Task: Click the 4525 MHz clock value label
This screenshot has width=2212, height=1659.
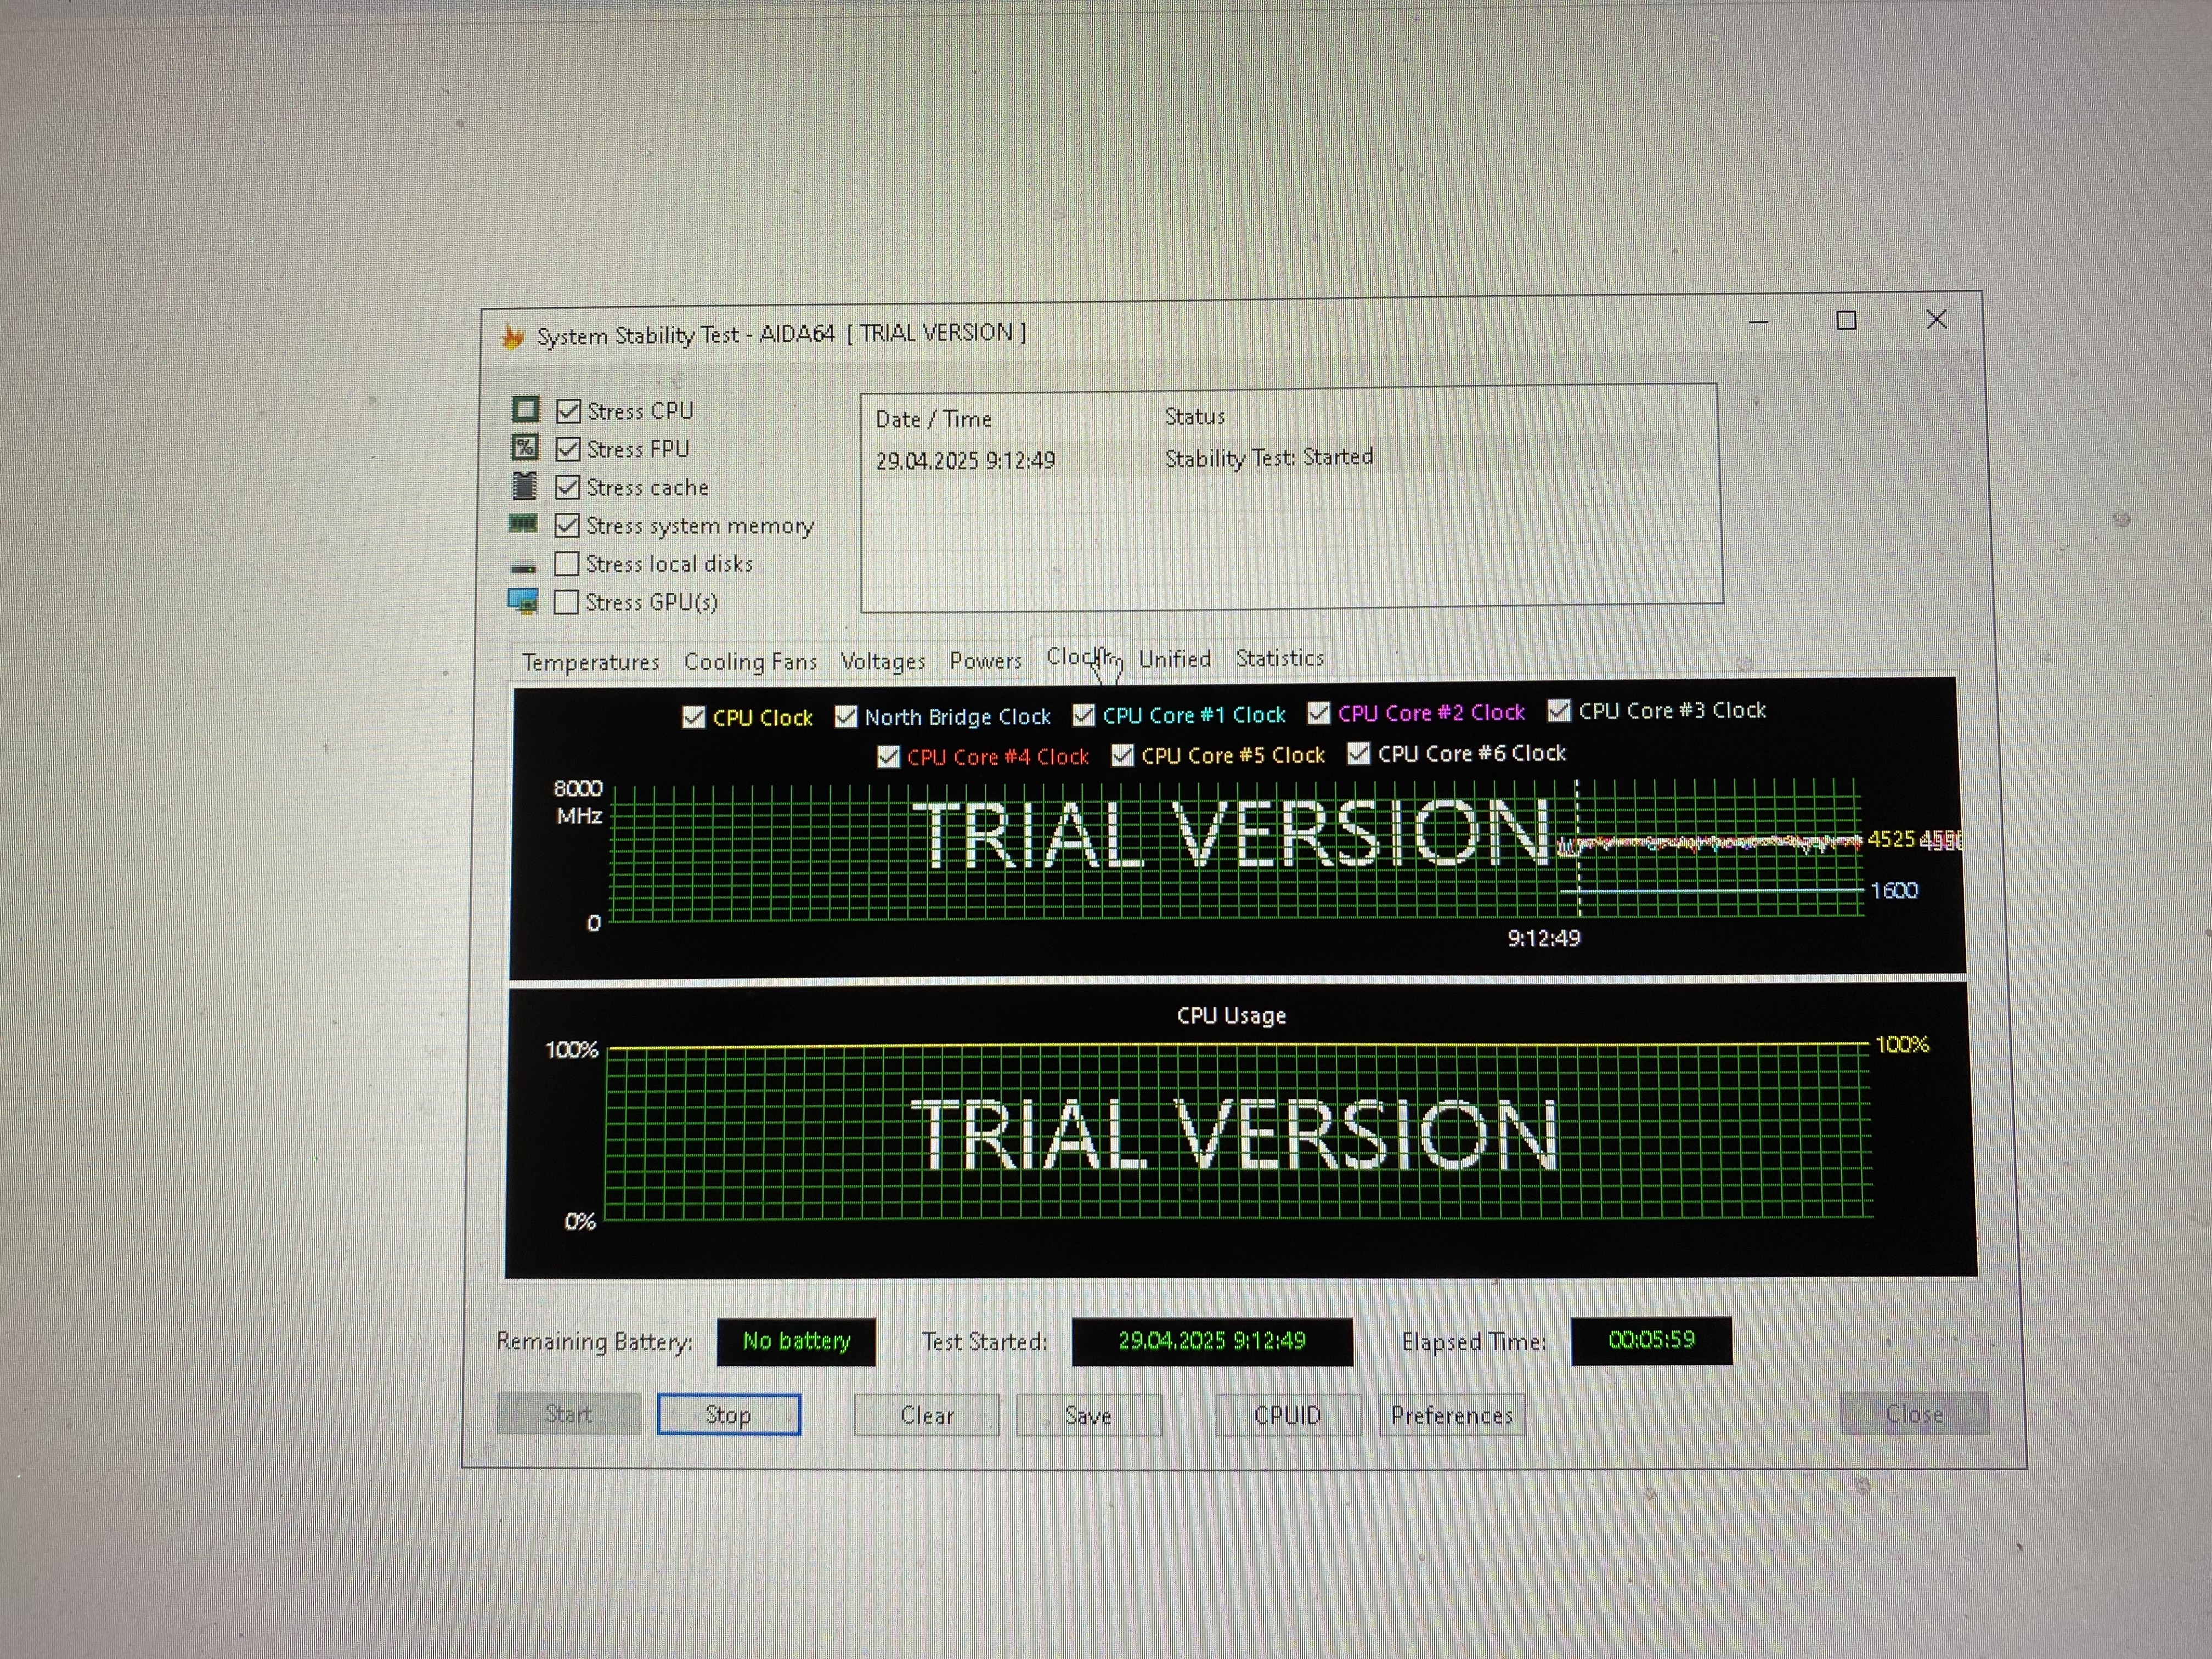Action: (x=1890, y=839)
